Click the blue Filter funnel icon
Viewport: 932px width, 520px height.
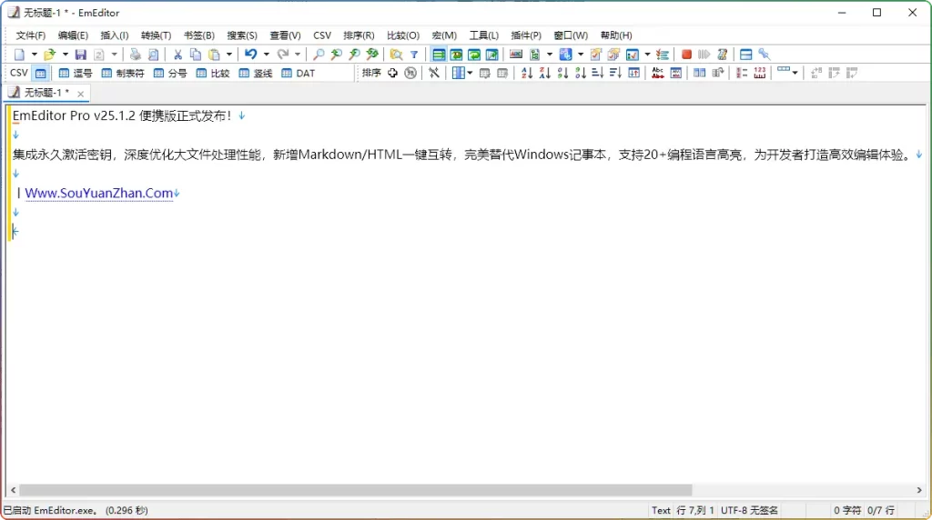coord(414,55)
